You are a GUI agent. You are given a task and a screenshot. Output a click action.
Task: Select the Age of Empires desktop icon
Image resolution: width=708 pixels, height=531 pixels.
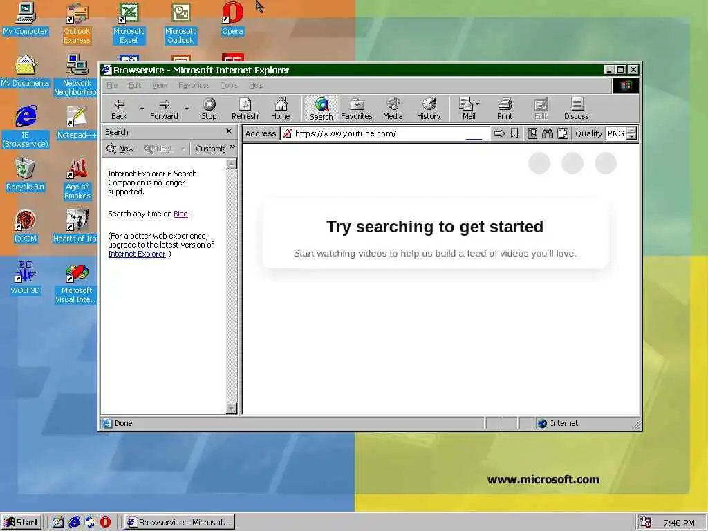tap(77, 179)
